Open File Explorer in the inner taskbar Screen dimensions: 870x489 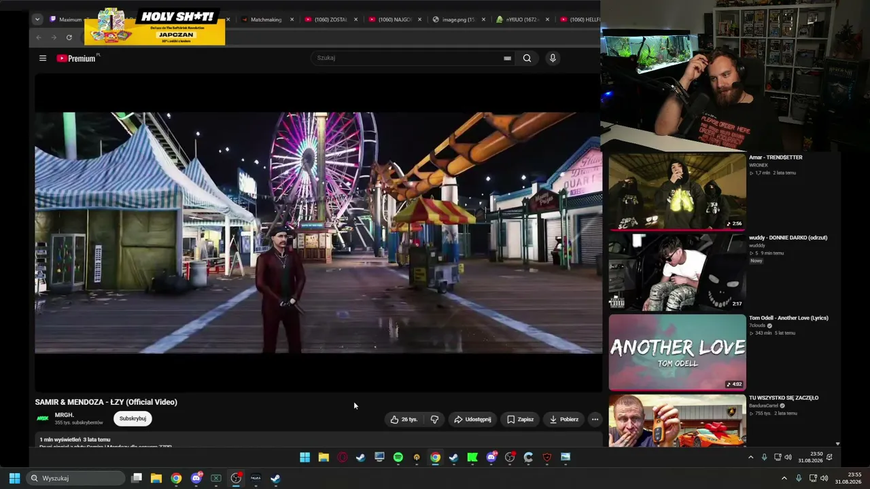pyautogui.click(x=324, y=458)
